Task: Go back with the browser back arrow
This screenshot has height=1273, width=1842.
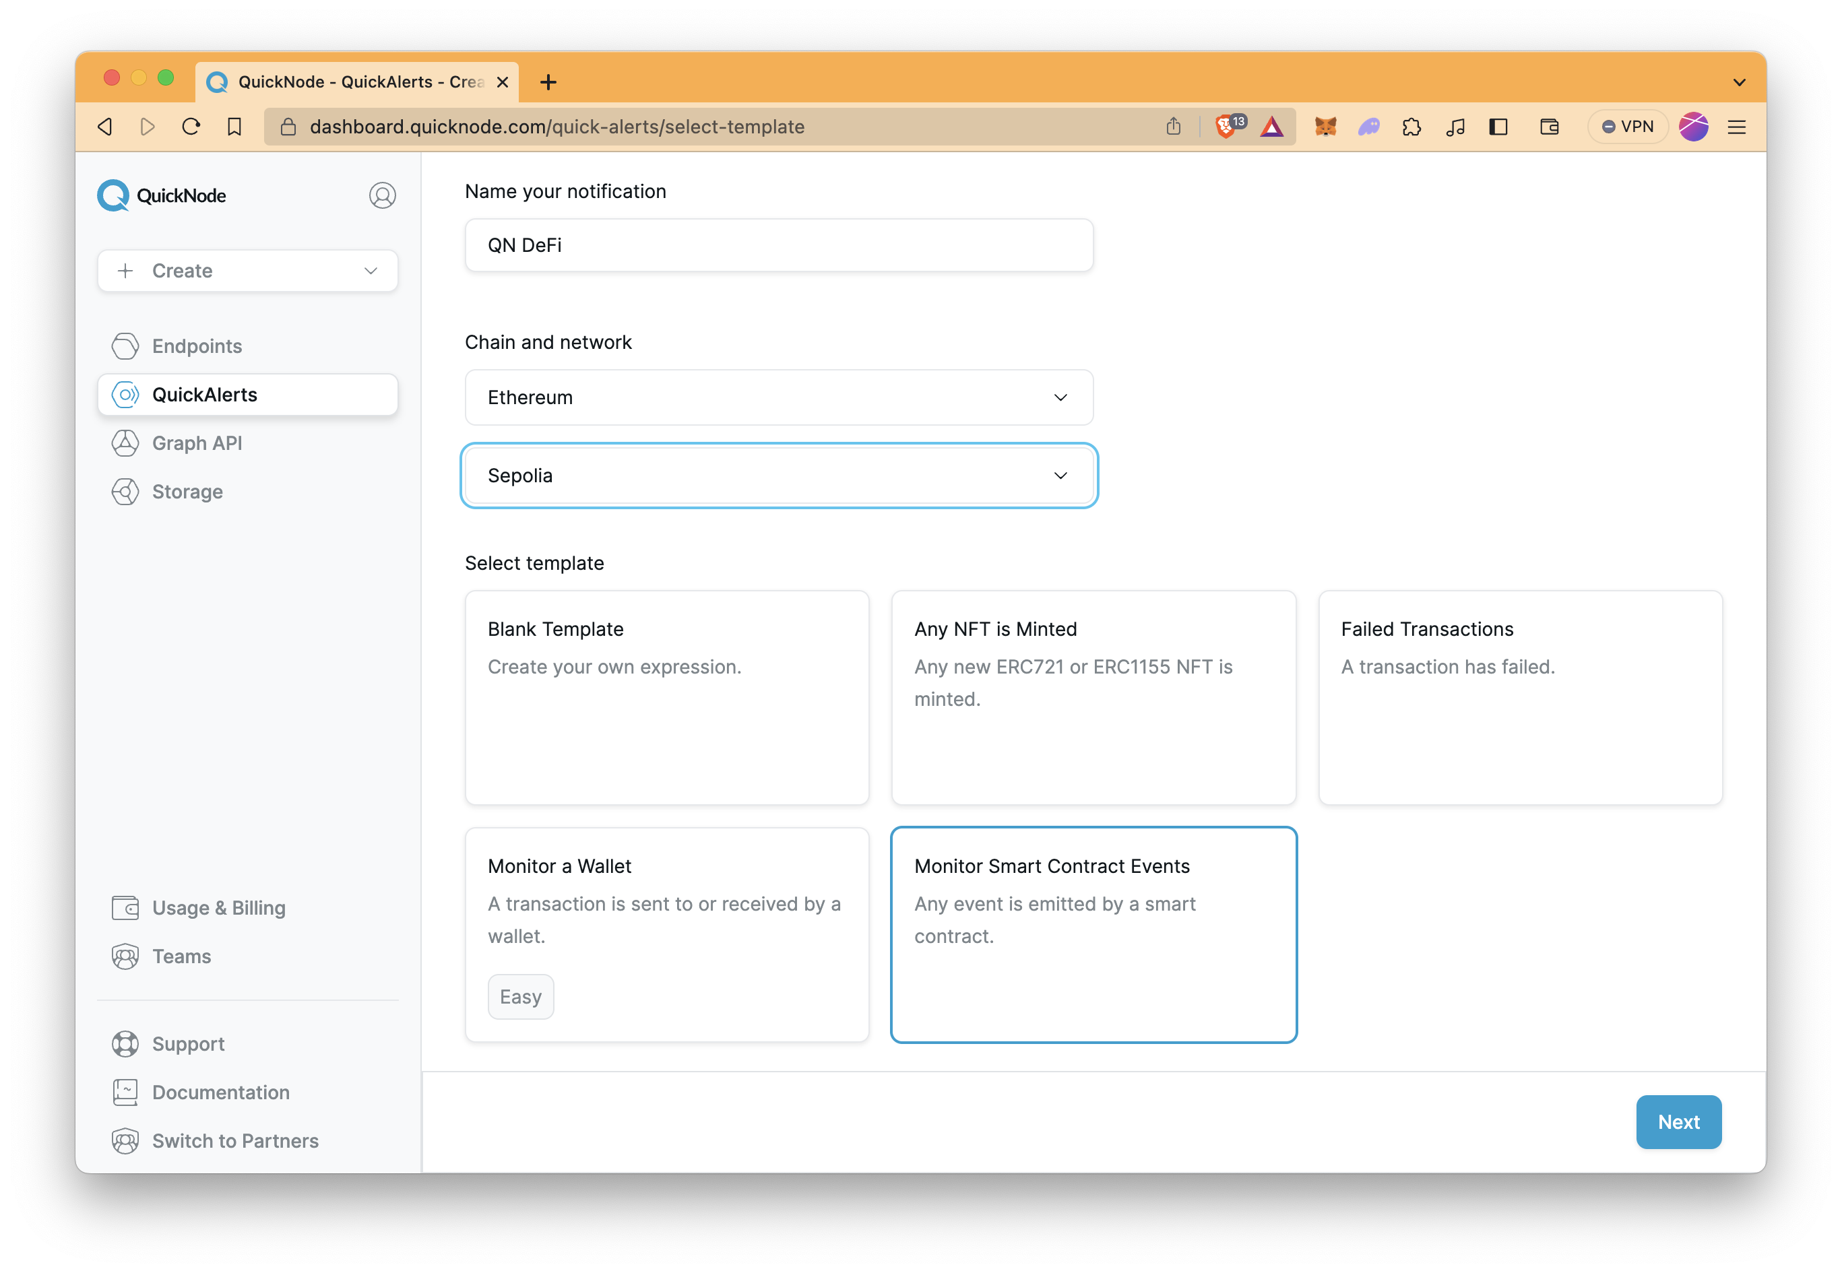Action: pyautogui.click(x=104, y=127)
